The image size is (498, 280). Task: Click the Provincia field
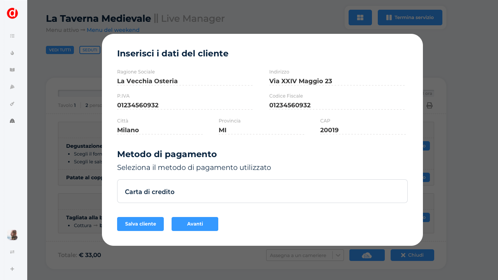pyautogui.click(x=261, y=130)
